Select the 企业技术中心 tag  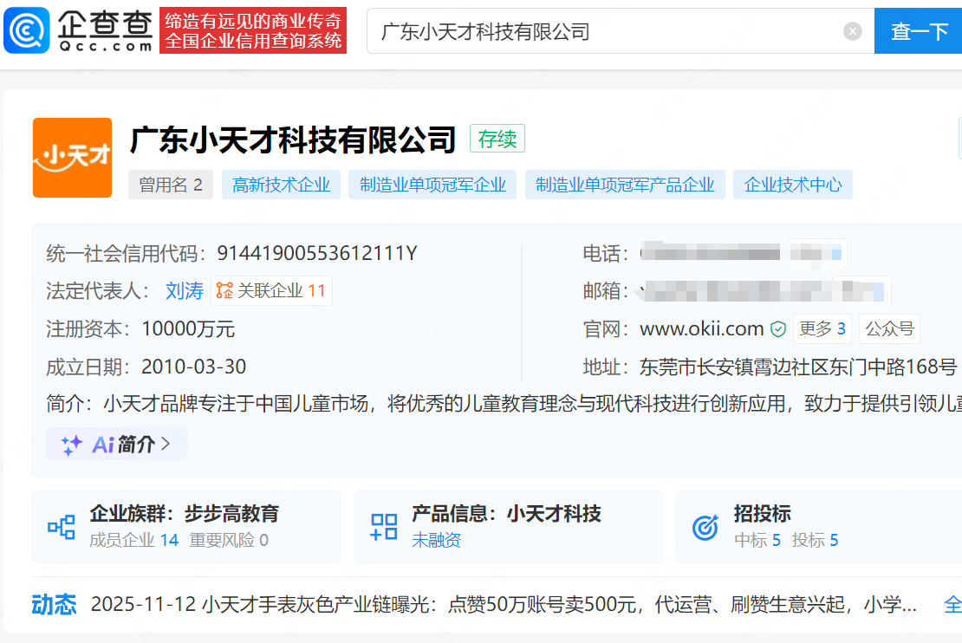point(793,185)
